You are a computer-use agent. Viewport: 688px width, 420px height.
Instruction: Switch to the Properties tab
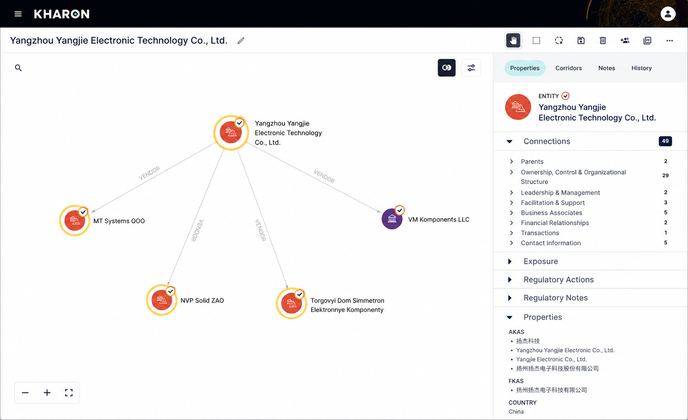coord(525,68)
